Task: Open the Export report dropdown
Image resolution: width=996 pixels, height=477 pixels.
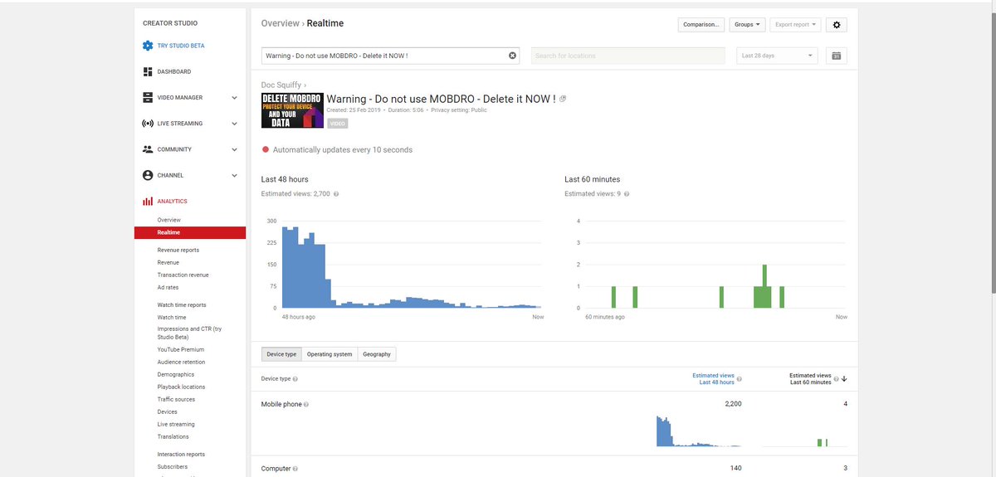Action: (795, 25)
